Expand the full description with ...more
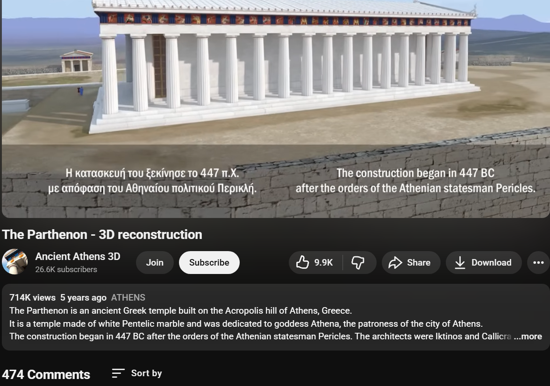Screen dimensions: 550x386 pyautogui.click(x=528, y=336)
